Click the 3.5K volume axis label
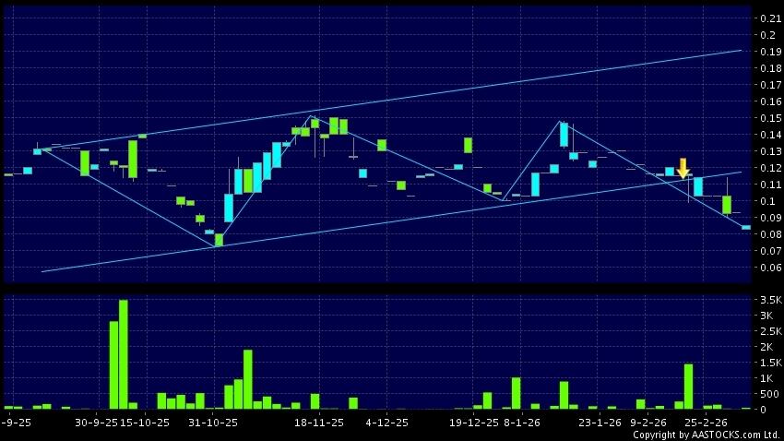Image resolution: width=784 pixels, height=441 pixels. coord(767,301)
